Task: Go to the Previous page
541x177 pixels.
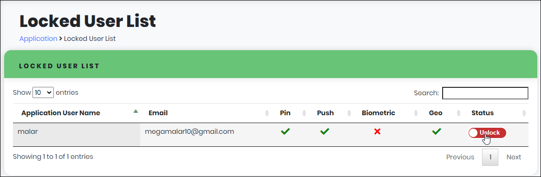Action: [x=460, y=157]
